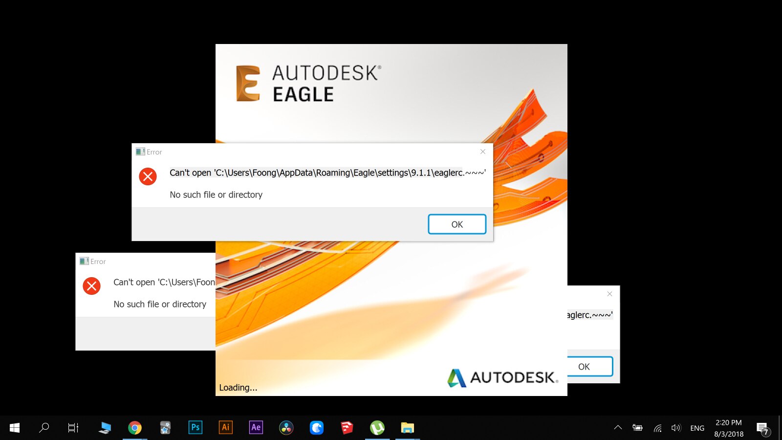Click the red error icon in left hidden dialog

click(91, 286)
